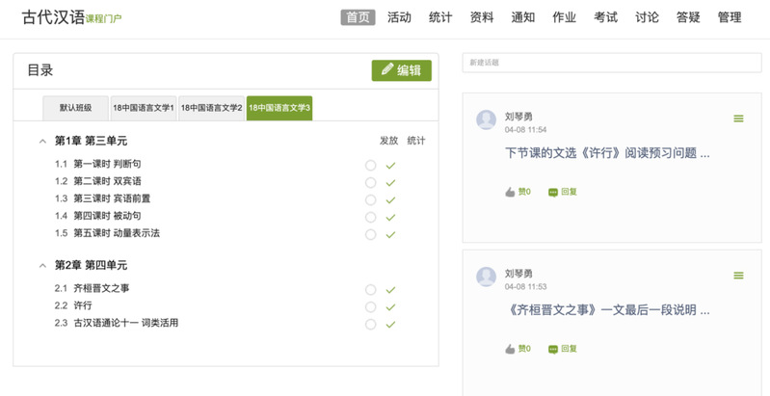Screen dimensions: 770x396
Task: Select the 默认班级 class tab
Action: click(x=75, y=108)
